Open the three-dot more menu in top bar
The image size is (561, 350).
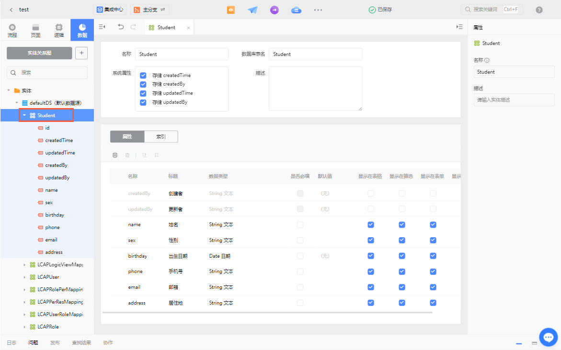318,10
